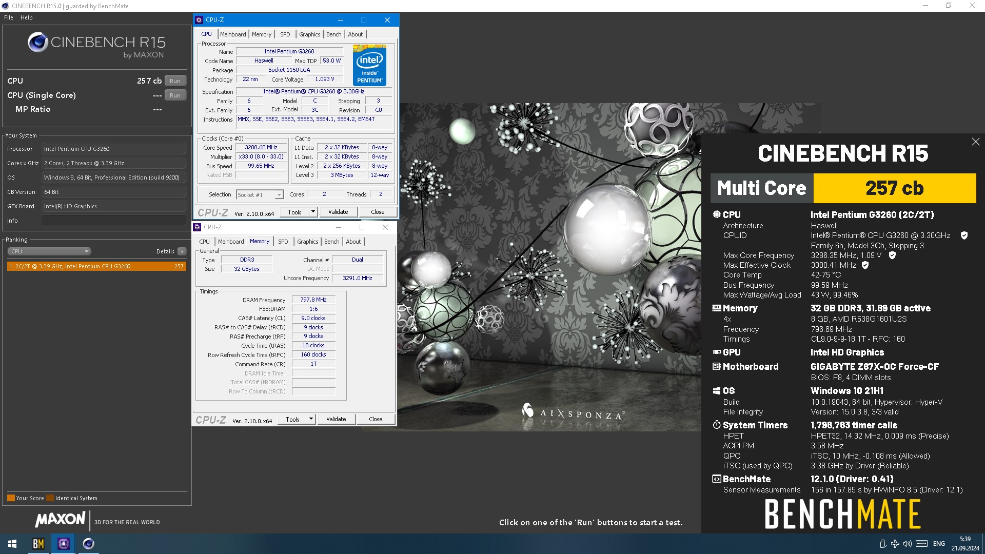
Task: Click the System Timers clock icon
Action: (717, 425)
